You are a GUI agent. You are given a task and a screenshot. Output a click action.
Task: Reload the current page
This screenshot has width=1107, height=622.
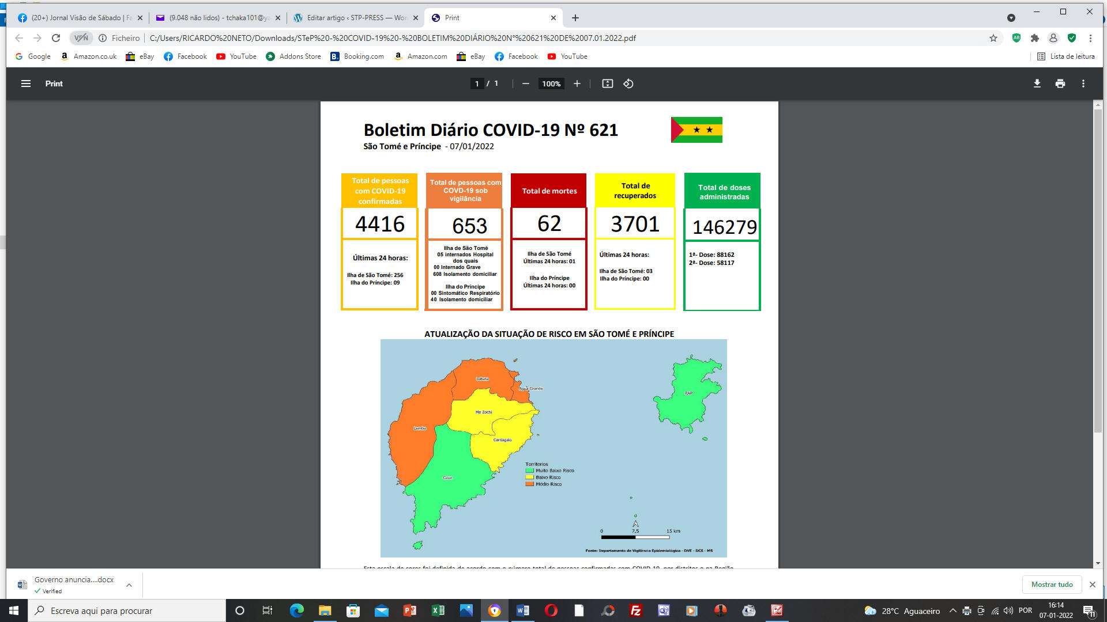56,38
